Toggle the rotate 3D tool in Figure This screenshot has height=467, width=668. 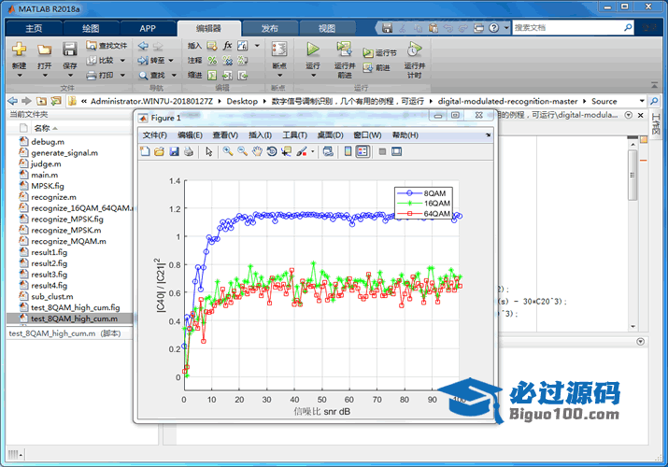[271, 151]
